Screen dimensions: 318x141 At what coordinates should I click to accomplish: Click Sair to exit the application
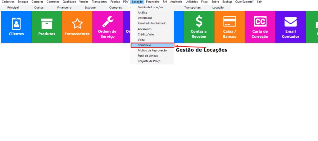tap(259, 2)
